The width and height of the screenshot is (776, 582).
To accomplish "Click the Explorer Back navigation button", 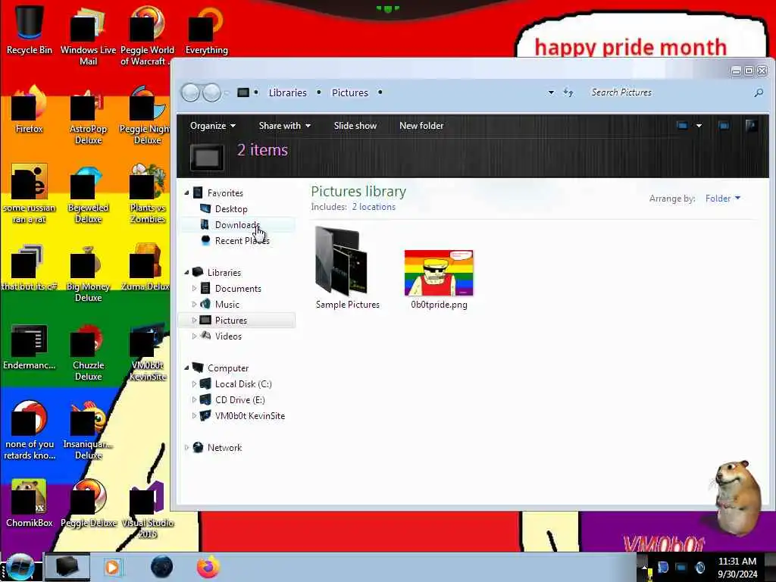I will (x=190, y=92).
